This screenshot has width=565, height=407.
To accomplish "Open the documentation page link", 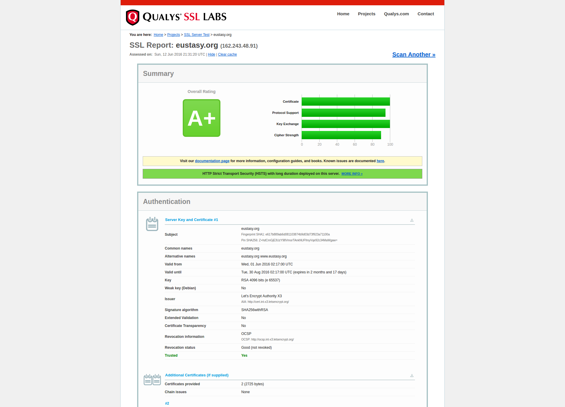I will (x=212, y=161).
